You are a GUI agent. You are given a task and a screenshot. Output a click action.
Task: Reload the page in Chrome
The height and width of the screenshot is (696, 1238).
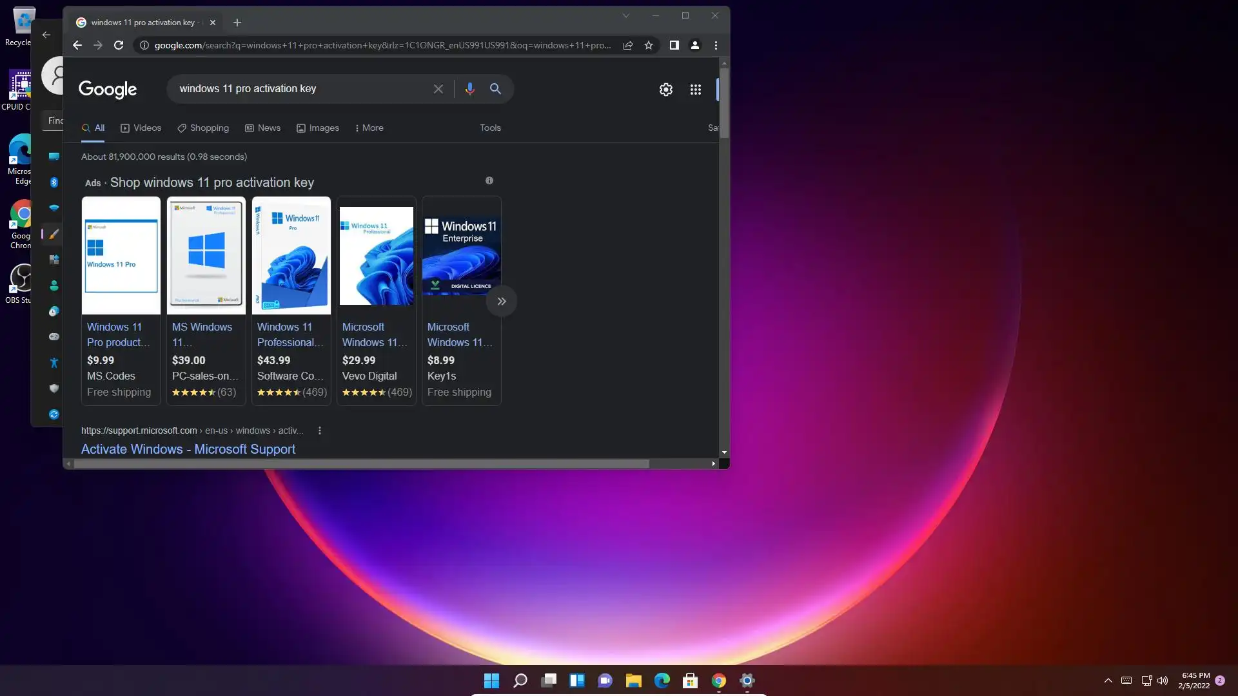pyautogui.click(x=119, y=45)
